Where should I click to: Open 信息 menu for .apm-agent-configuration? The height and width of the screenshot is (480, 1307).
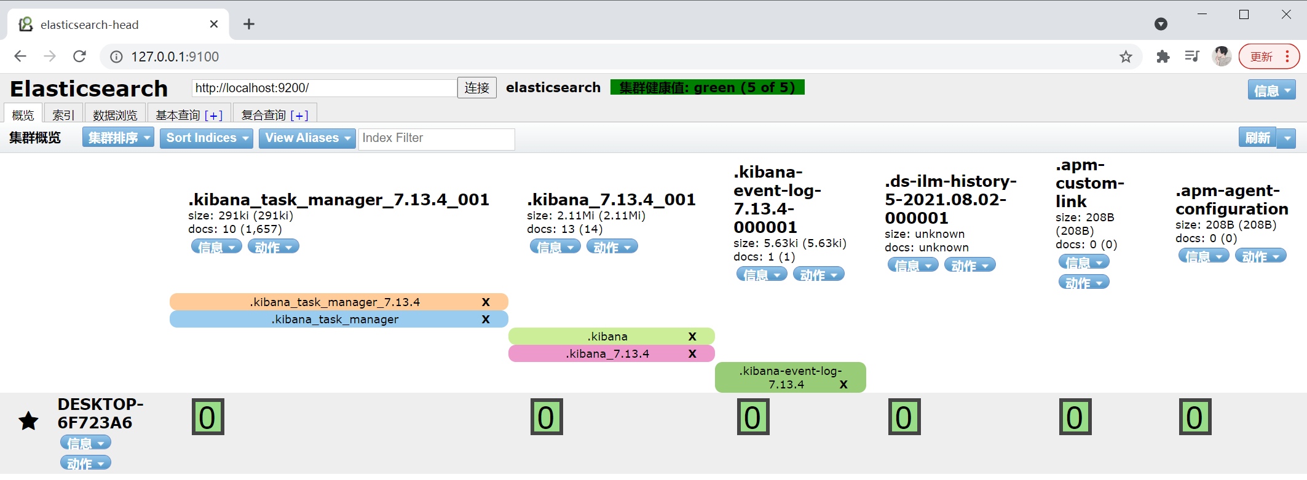coord(1204,256)
